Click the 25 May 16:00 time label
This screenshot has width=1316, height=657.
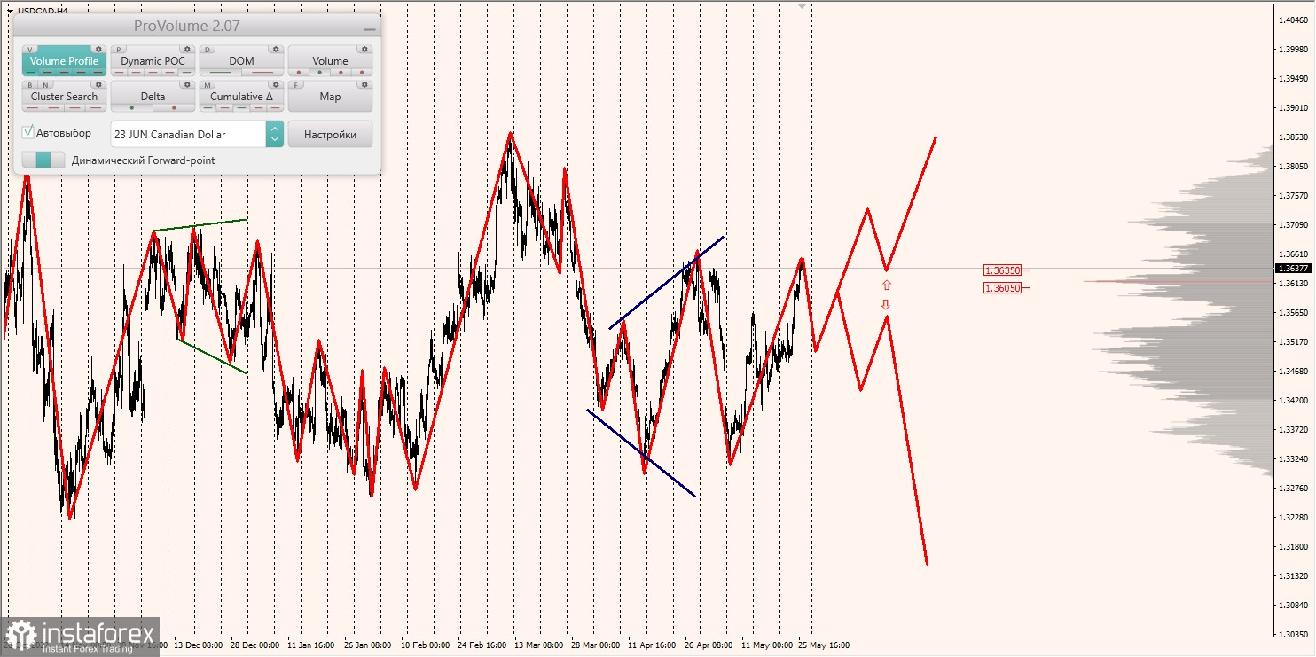[x=824, y=645]
